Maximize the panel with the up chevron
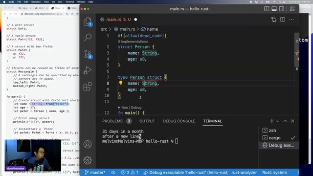The image size is (313, 176). pyautogui.click(x=285, y=121)
